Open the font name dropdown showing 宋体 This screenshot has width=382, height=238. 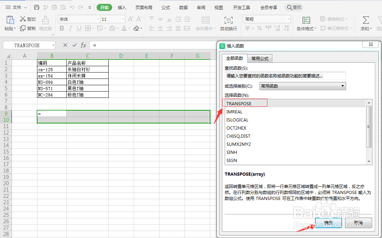(98, 19)
